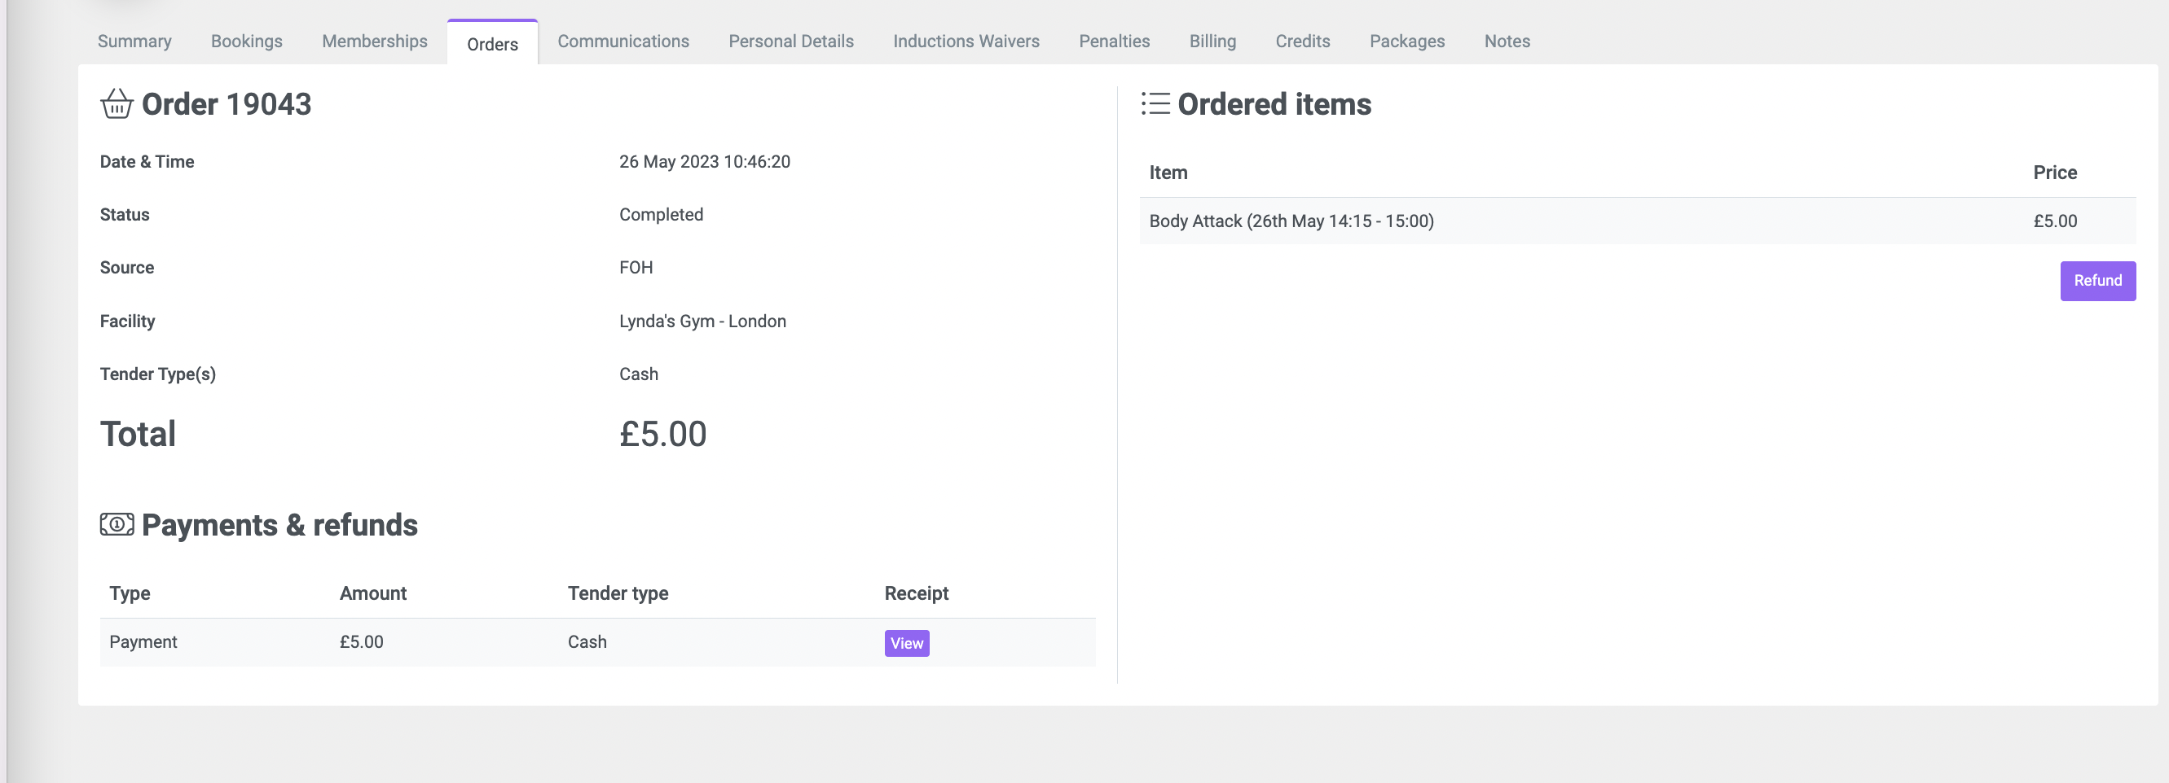Image resolution: width=2169 pixels, height=783 pixels.
Task: Click the £5.00 amount in the payments table
Action: point(361,641)
